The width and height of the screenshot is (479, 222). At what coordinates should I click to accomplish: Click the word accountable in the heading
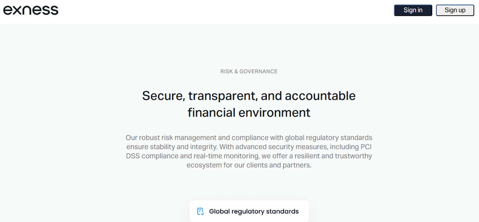coord(320,96)
